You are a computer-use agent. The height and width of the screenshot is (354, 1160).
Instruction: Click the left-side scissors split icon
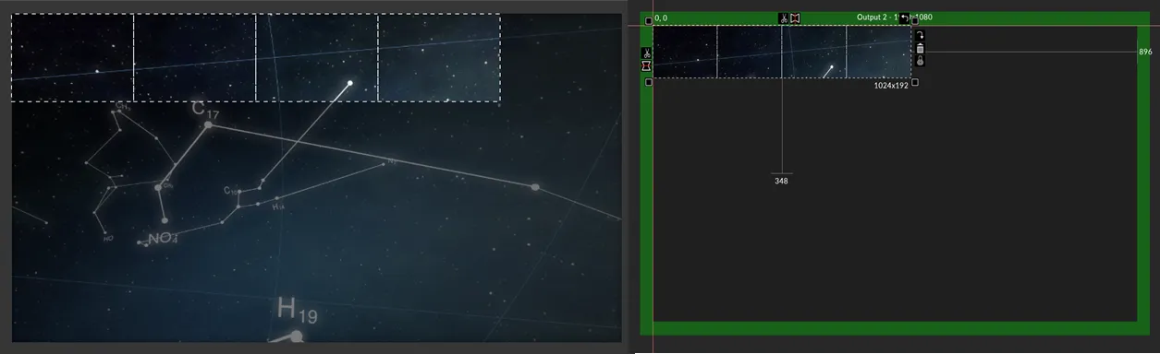click(x=647, y=53)
